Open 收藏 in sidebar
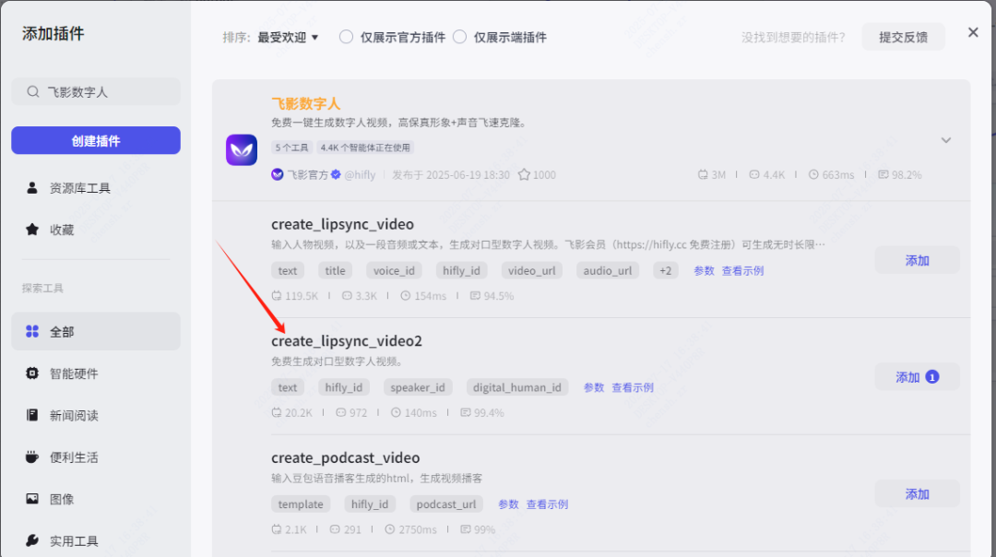Viewport: 996px width, 557px height. [x=96, y=230]
